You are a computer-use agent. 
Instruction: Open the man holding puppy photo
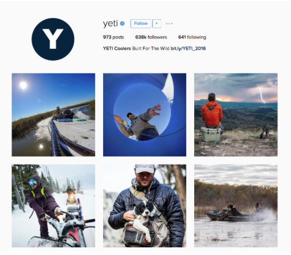tap(145, 206)
